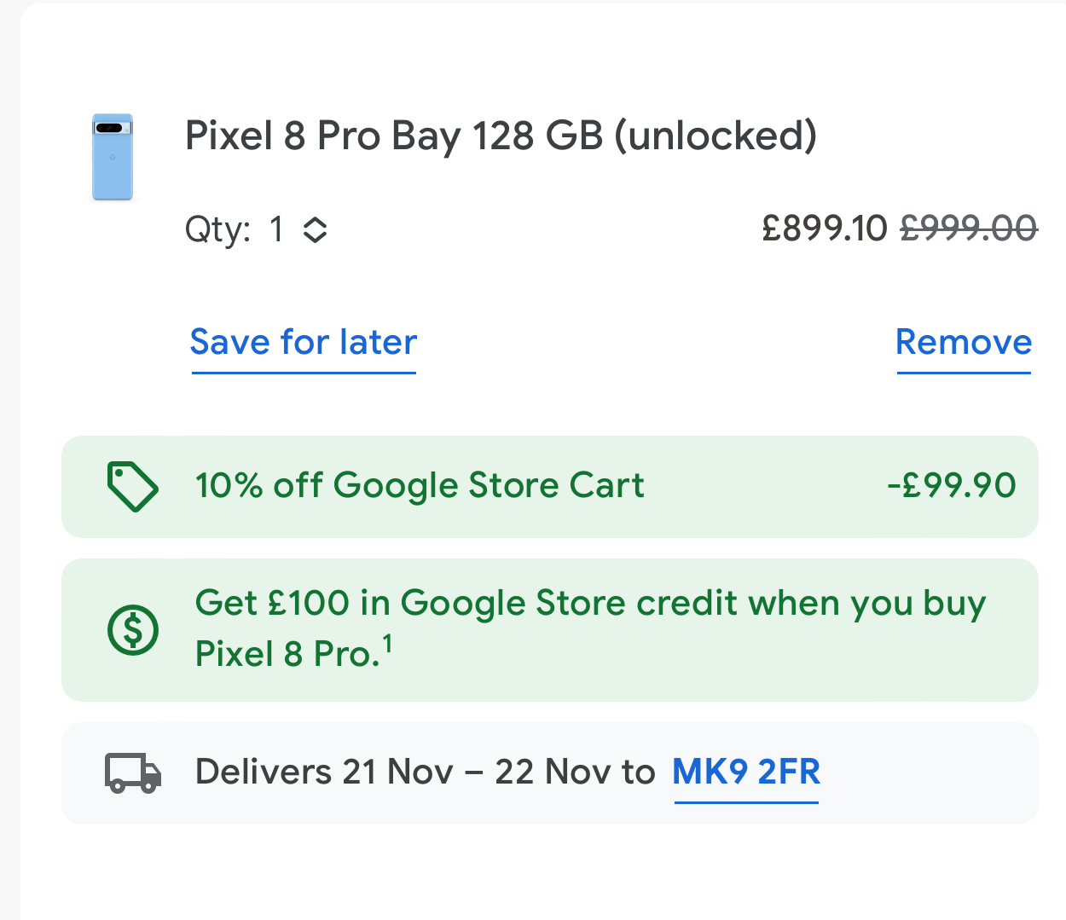Screen dimensions: 1066x920
Task: Click the word (unlocked) in the product title
Action: pos(715,136)
